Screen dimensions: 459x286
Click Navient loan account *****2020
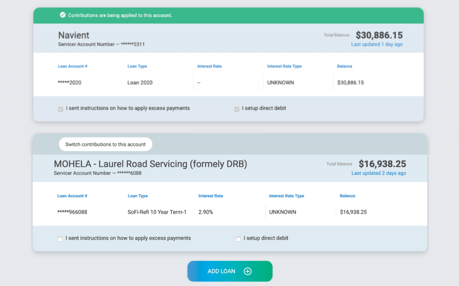pos(69,83)
